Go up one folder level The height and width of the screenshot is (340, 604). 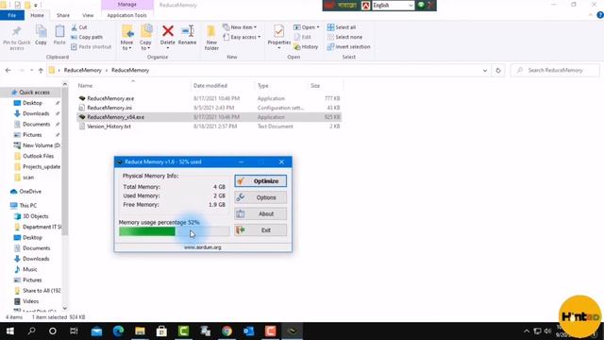pyautogui.click(x=41, y=70)
